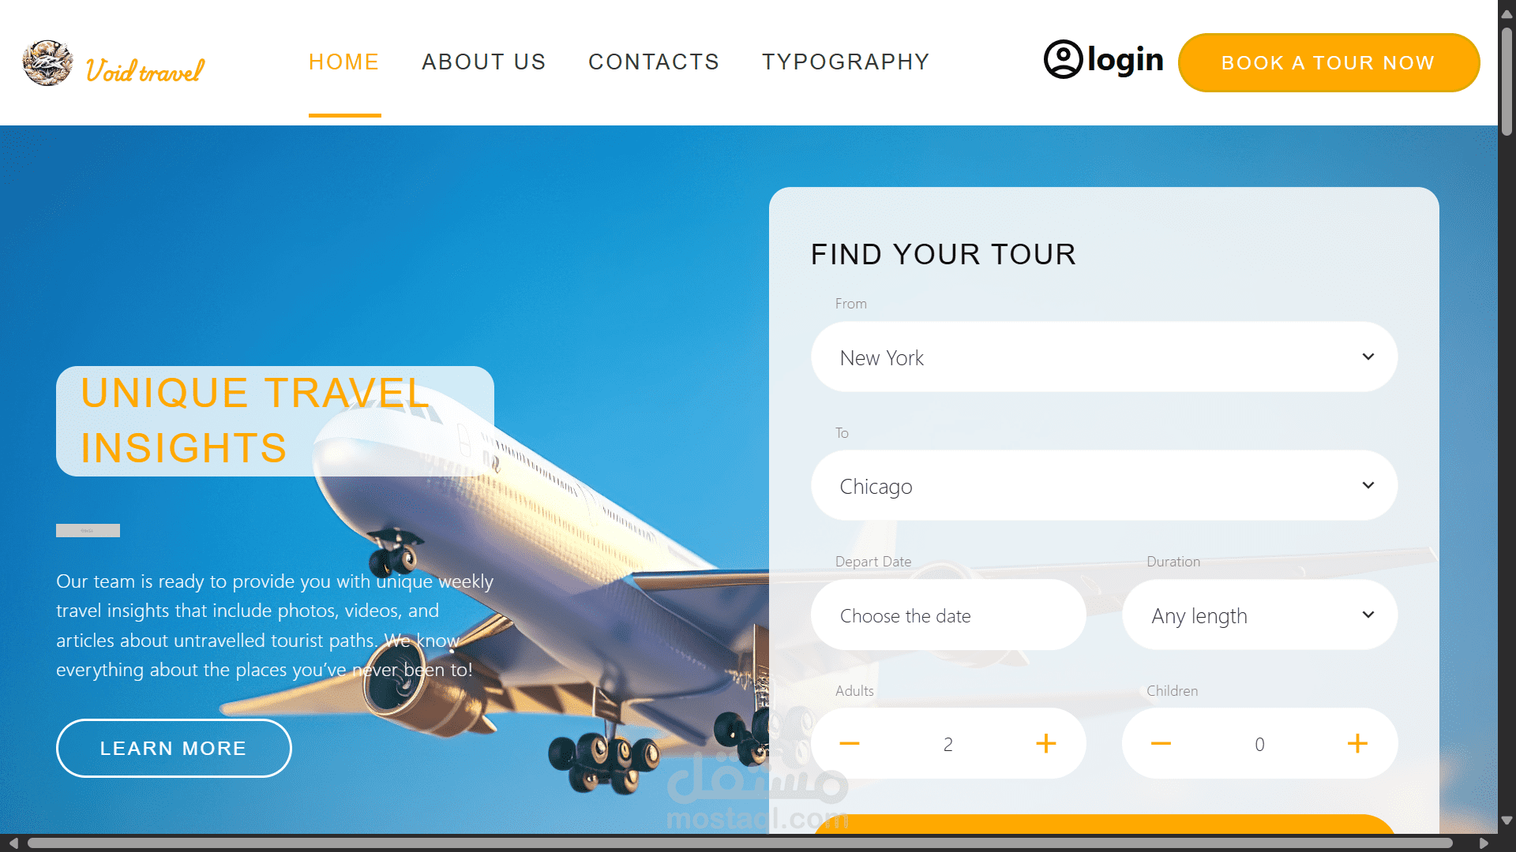
Task: Open the Contacts menu item
Action: coord(653,62)
